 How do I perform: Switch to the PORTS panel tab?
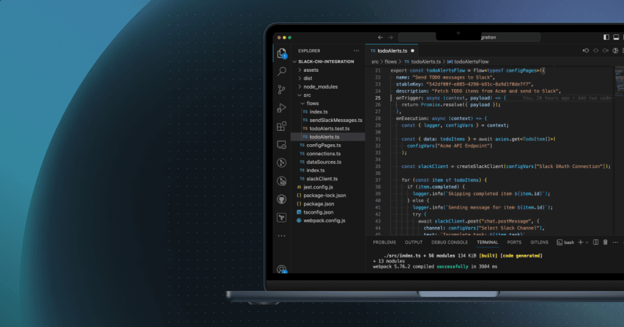coord(514,242)
